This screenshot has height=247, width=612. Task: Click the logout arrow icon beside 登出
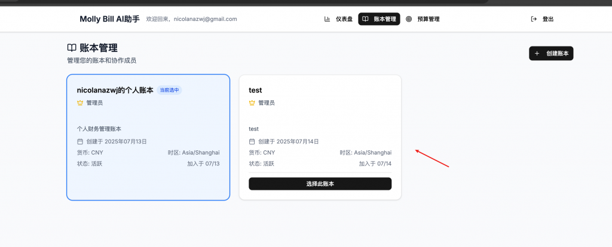(534, 19)
